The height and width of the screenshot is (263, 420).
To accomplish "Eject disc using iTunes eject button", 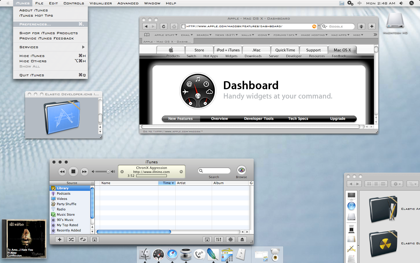I will [242, 239].
